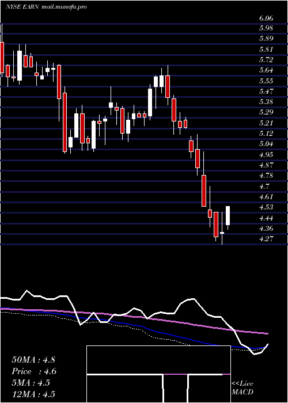Click the 50MA : 4.8 readout
The width and height of the screenshot is (288, 403).
pyautogui.click(x=33, y=360)
